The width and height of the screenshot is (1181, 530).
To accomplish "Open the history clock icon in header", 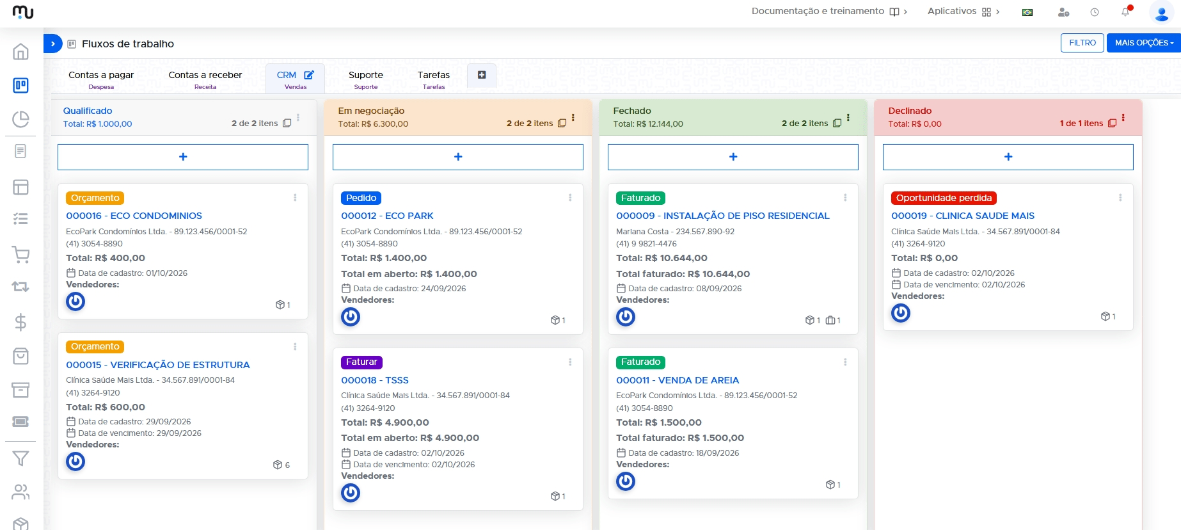I will point(1095,12).
